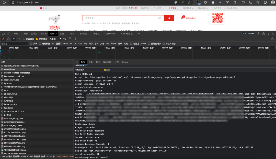Screen dimensions: 276x159
Task: Reload the page with the browser refresh icon
Action: 4,3
